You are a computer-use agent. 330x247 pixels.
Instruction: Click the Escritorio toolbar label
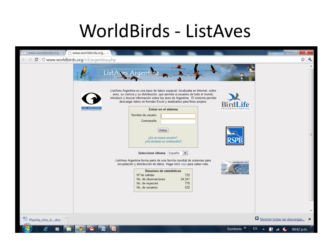coord(234,229)
